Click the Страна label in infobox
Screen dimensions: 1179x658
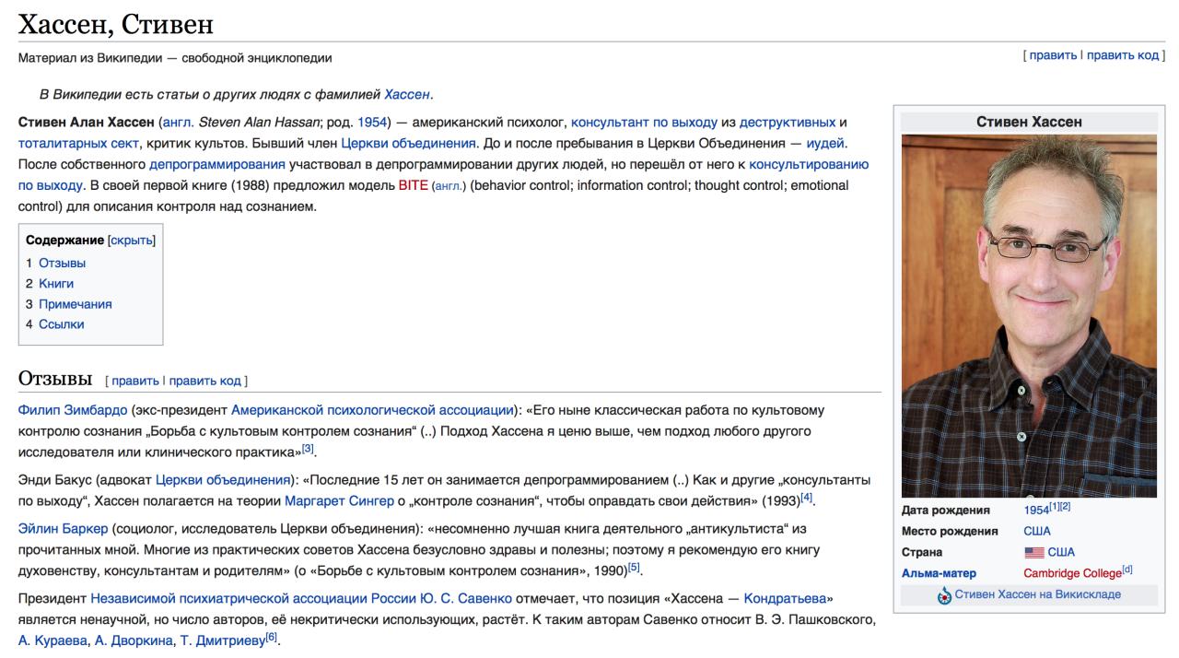(923, 552)
